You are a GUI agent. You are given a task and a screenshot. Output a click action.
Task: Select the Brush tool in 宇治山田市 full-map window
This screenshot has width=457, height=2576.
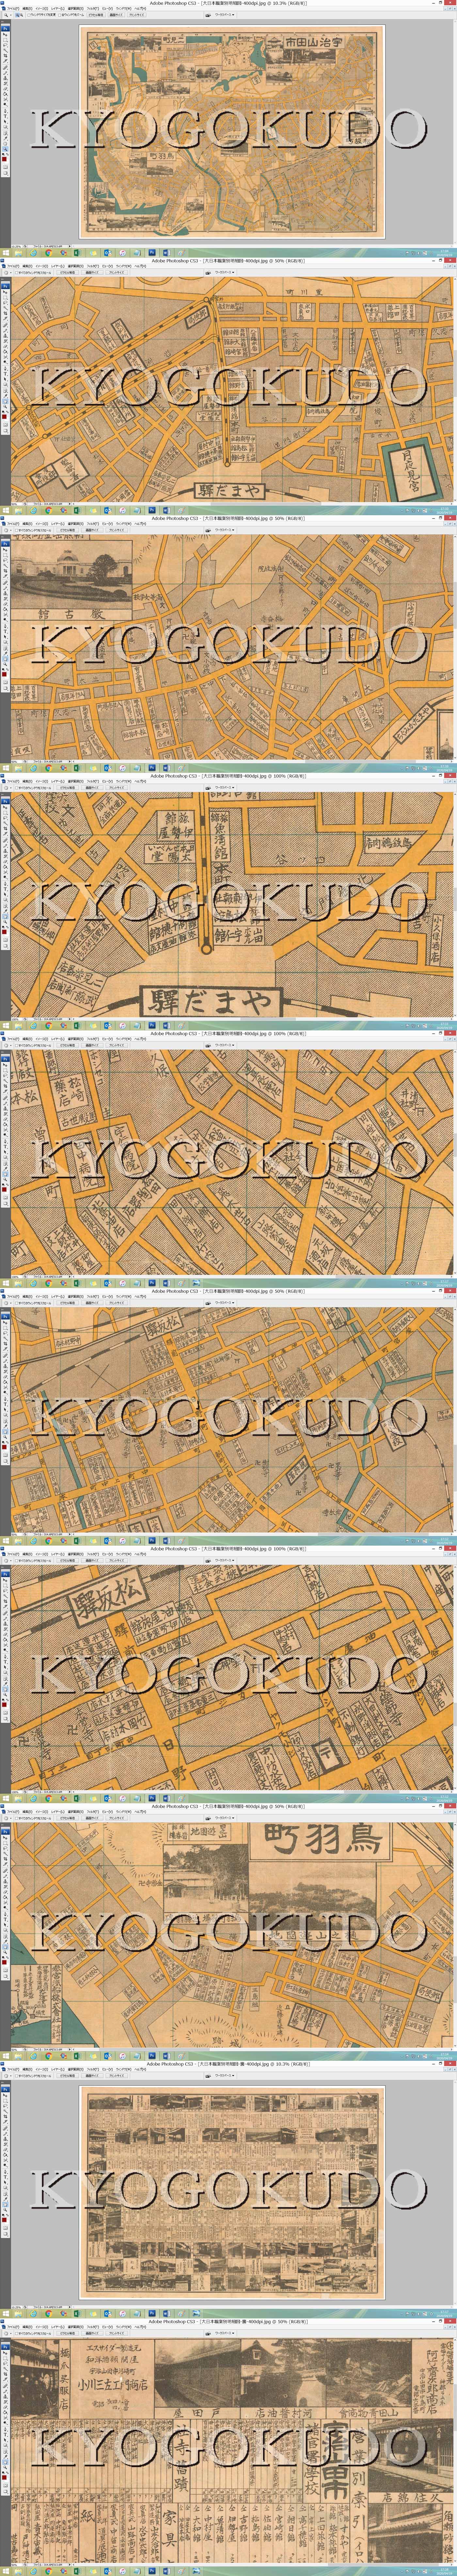[5, 73]
